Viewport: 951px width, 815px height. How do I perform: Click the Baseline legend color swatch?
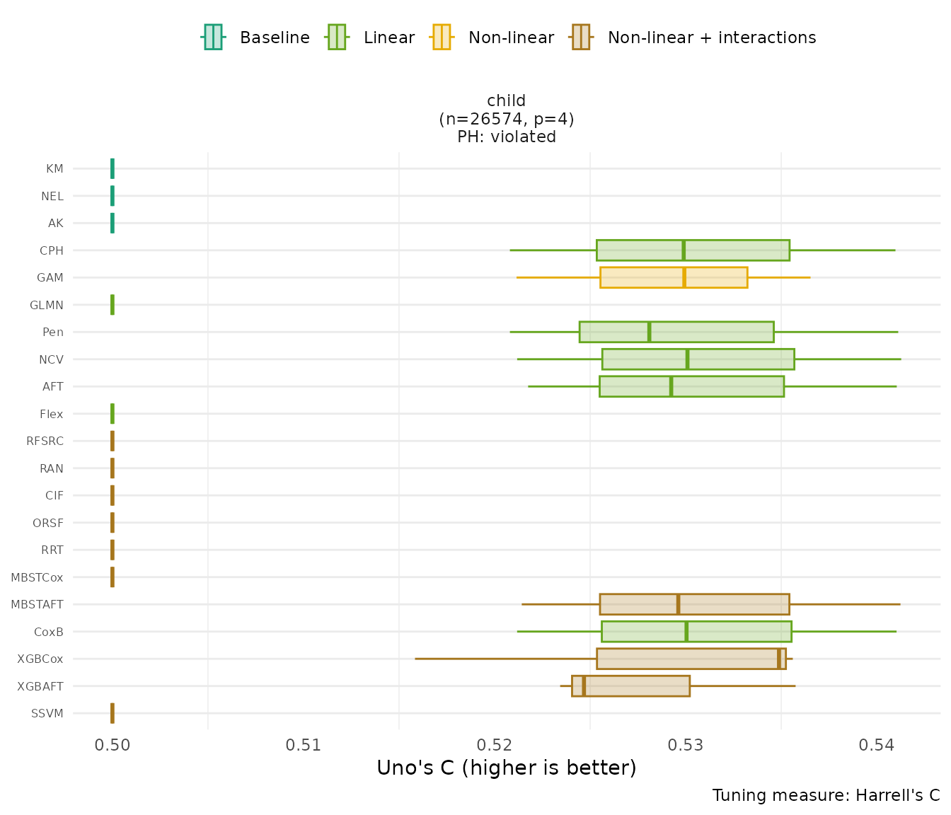click(x=213, y=37)
